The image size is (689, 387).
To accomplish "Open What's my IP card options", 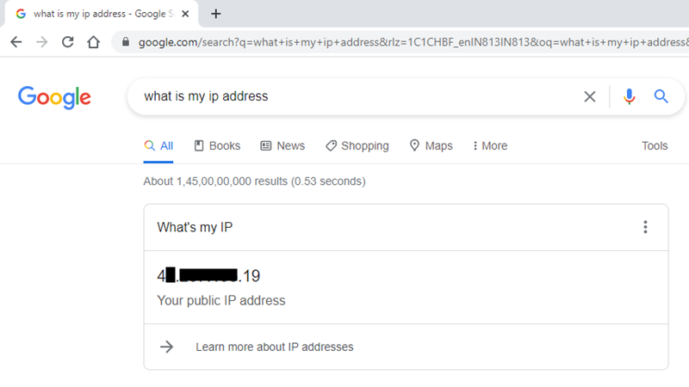I will 645,227.
